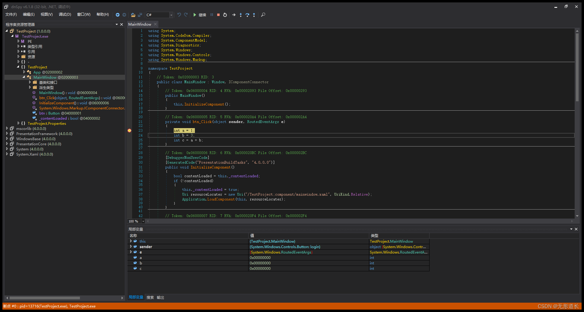Expand the 基类和接口 folder

[30, 82]
